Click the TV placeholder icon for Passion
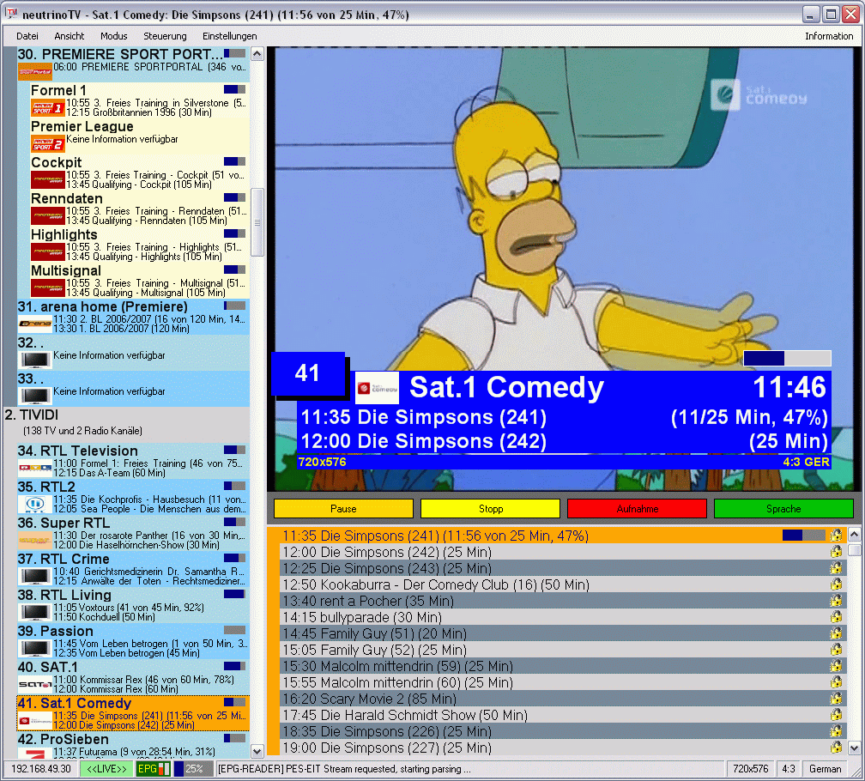The height and width of the screenshot is (781, 865). [34, 648]
